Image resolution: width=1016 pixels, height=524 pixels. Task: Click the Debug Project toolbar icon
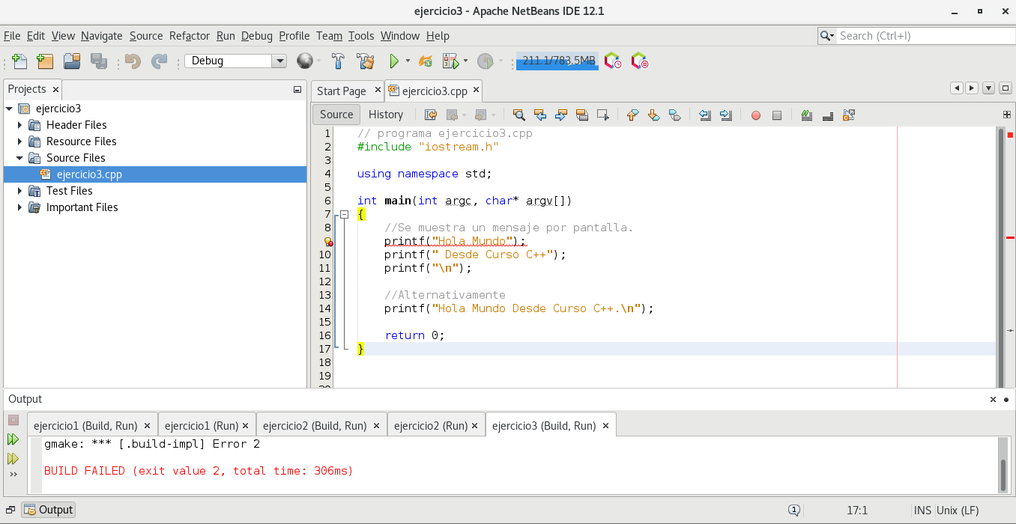[x=450, y=61]
